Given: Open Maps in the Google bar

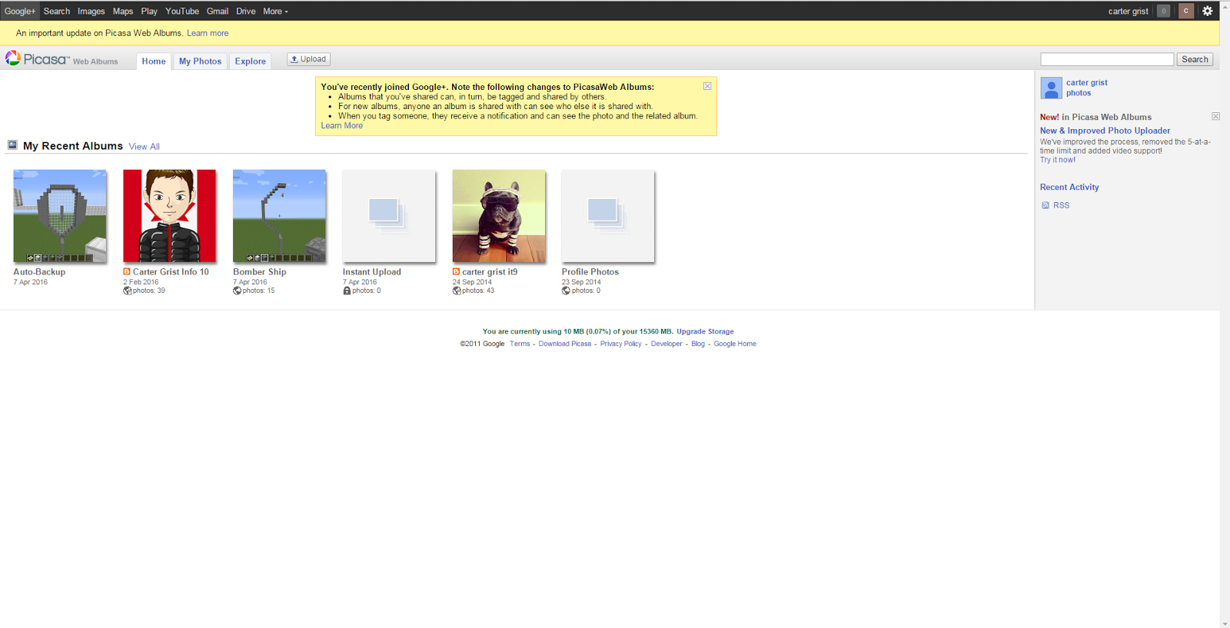Looking at the screenshot, I should click(123, 11).
